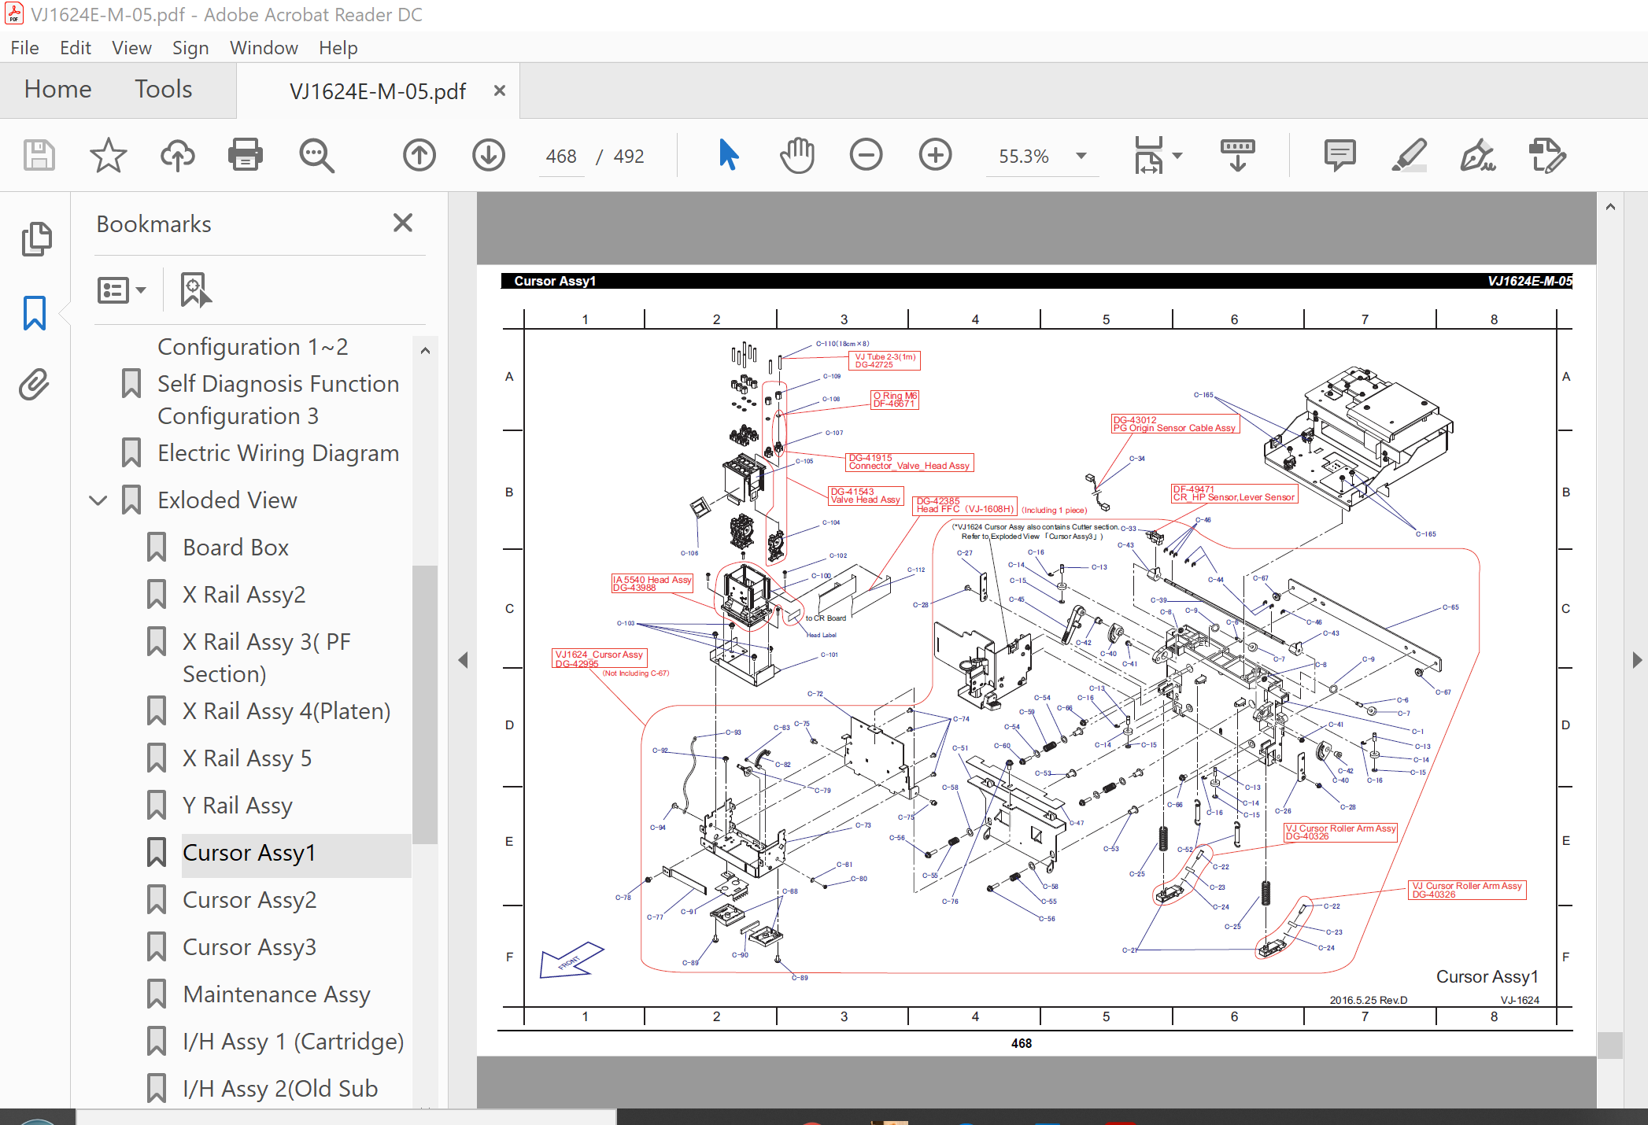The width and height of the screenshot is (1648, 1125).
Task: Open the Y Rail Assy bookmark
Action: [238, 806]
